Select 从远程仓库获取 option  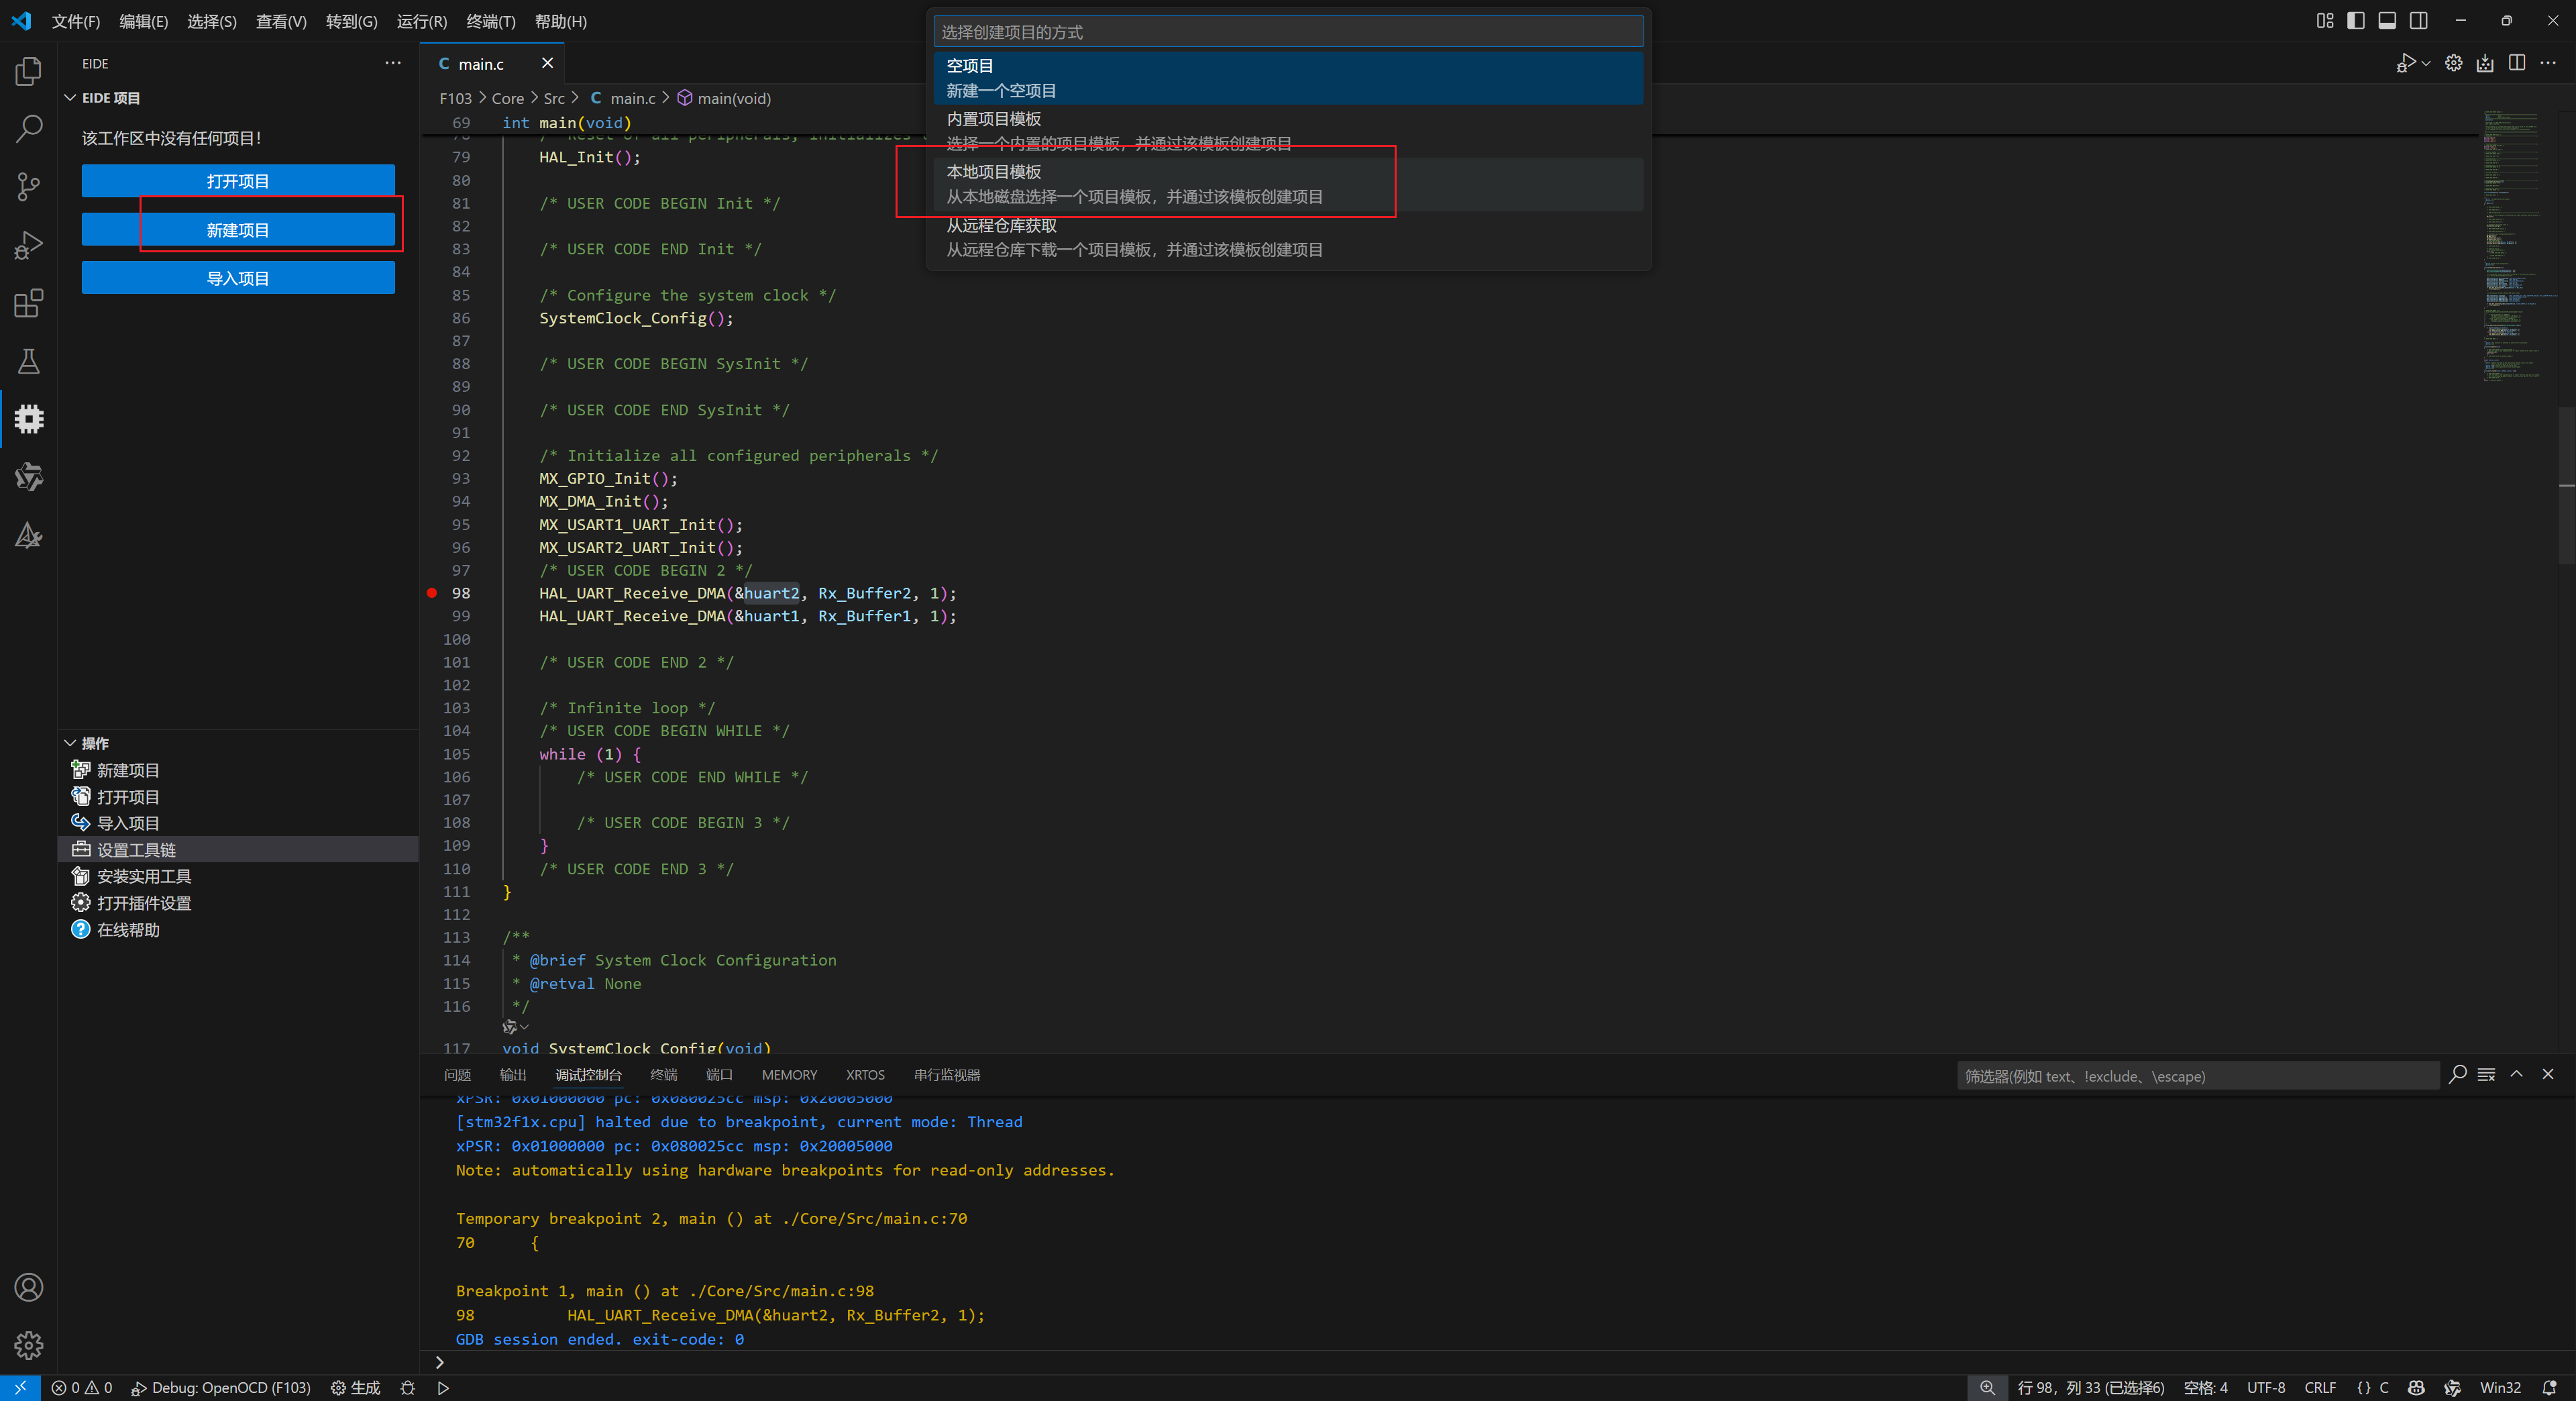pyautogui.click(x=1288, y=237)
